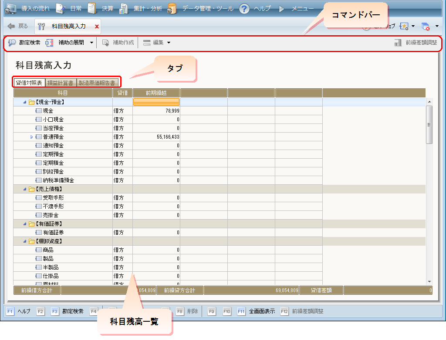Click the データ管理・ツール database icon
Viewport: 446px width, 340px height.
(172, 8)
